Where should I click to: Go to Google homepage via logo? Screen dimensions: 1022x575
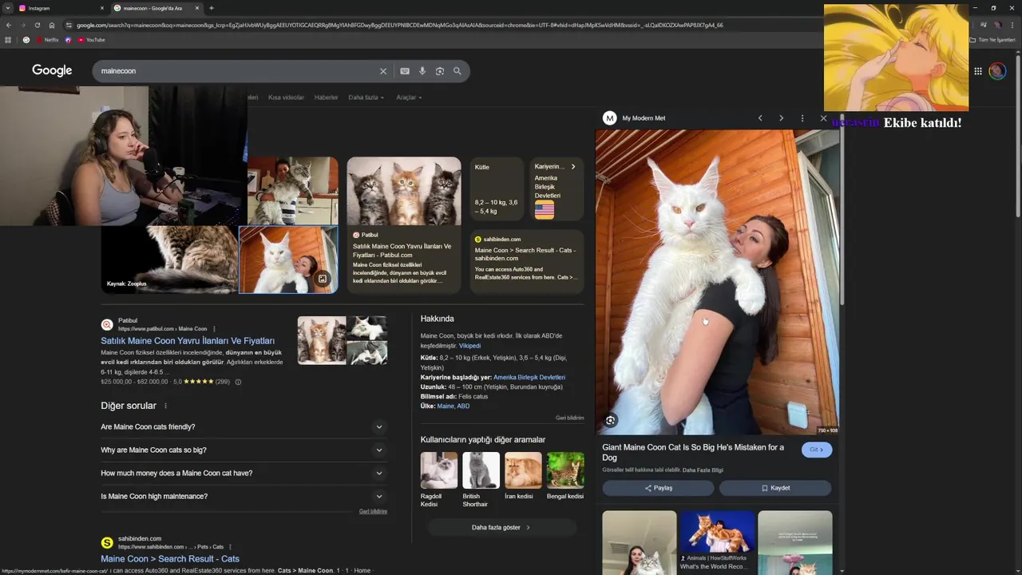pyautogui.click(x=52, y=70)
